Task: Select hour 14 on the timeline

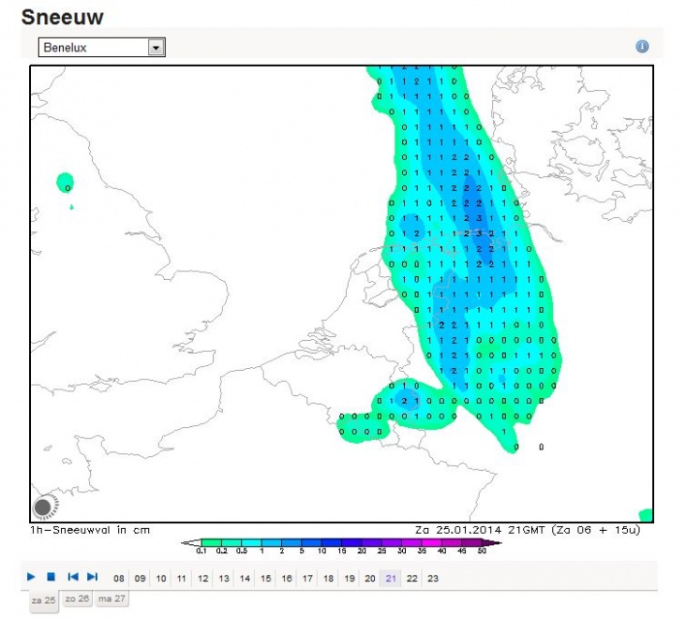Action: coord(245,579)
